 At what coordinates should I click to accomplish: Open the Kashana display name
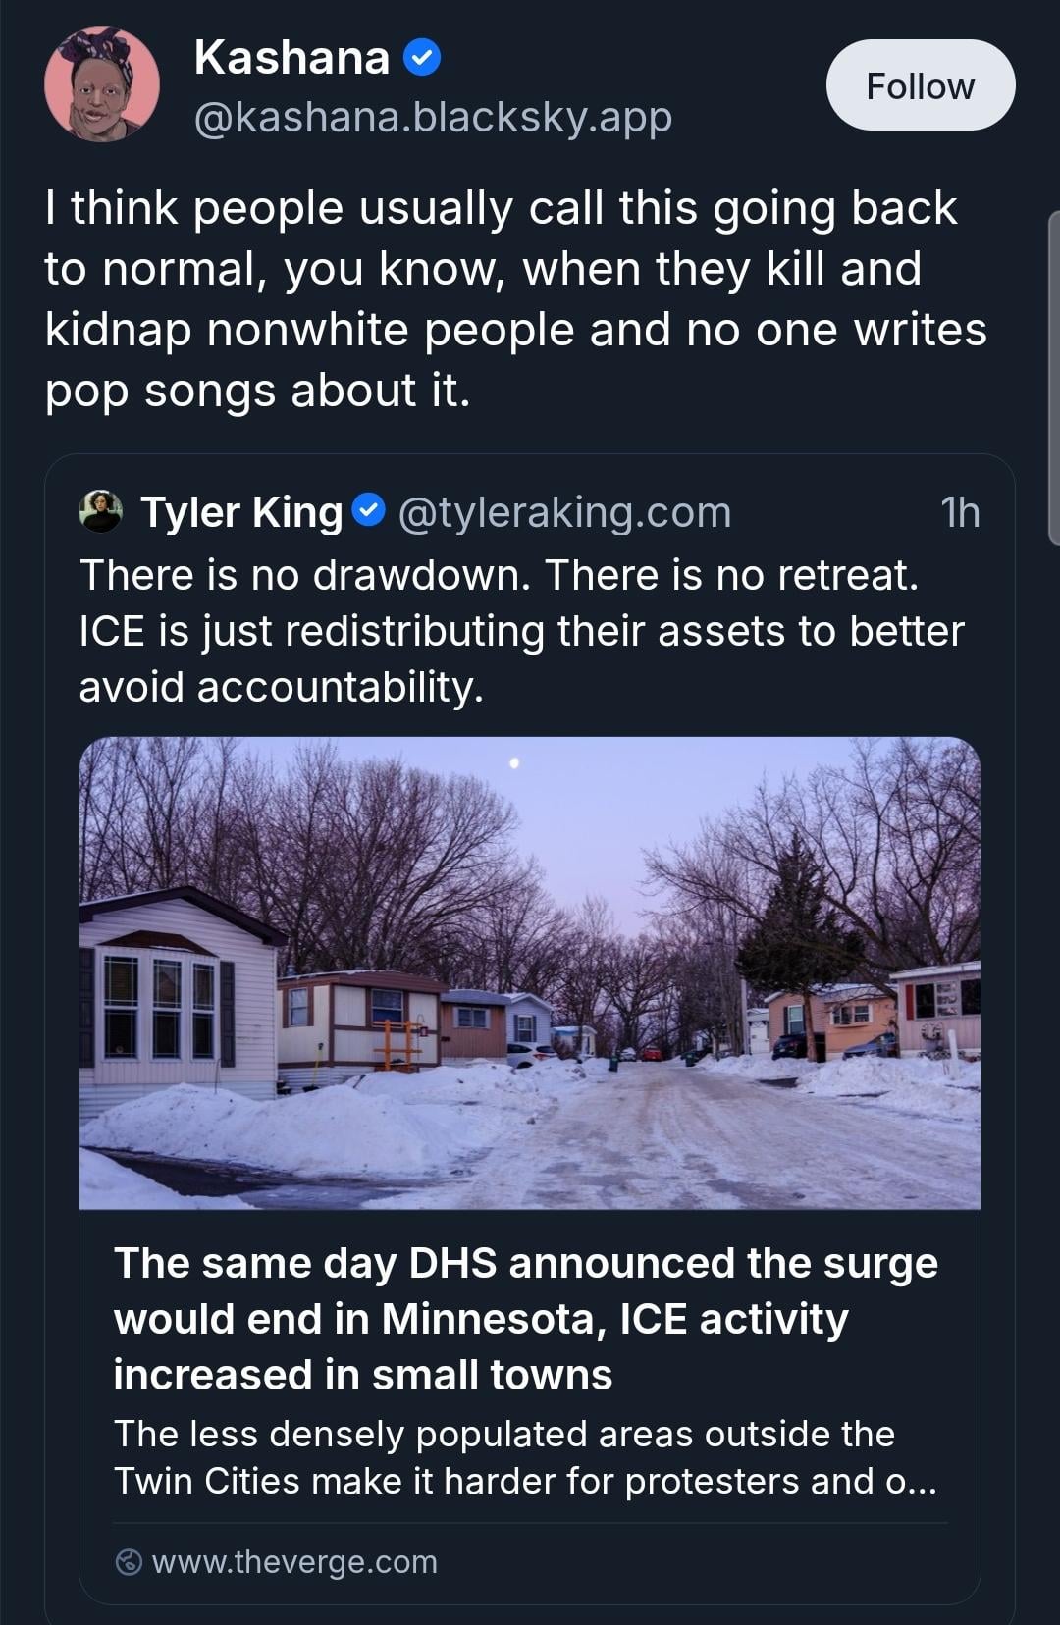coord(291,58)
